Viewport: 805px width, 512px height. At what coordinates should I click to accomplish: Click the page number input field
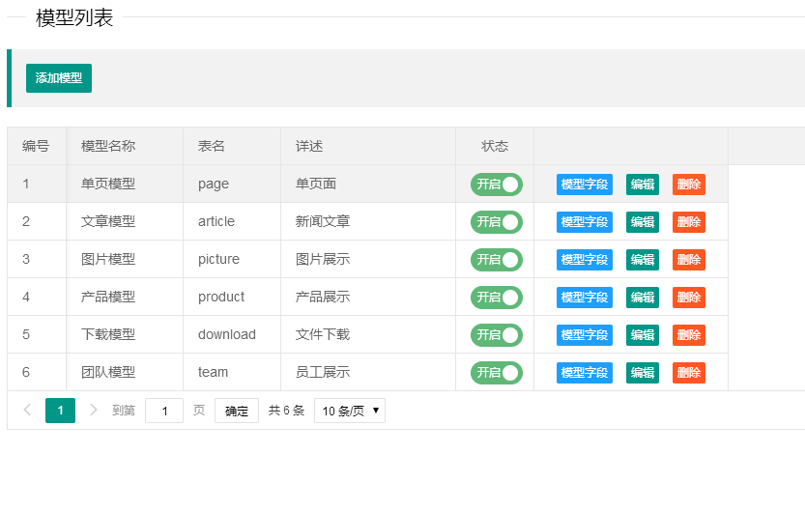pyautogui.click(x=164, y=411)
